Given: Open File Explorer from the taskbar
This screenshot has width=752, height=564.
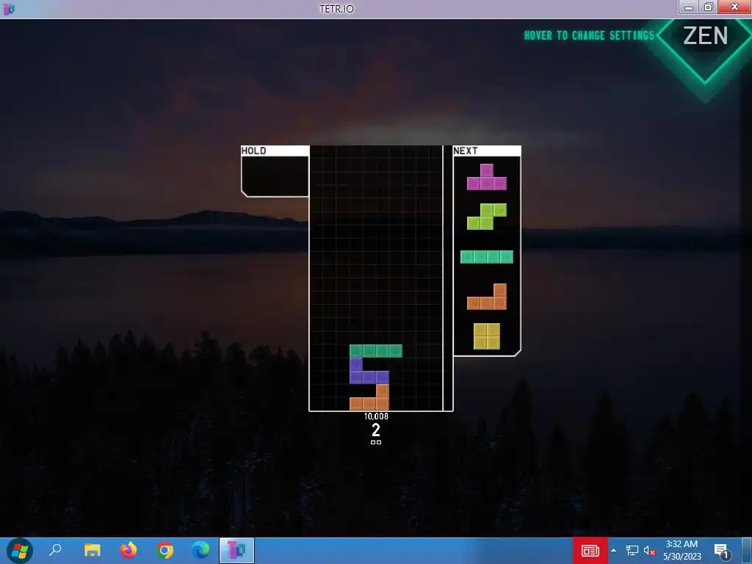Looking at the screenshot, I should (x=92, y=550).
